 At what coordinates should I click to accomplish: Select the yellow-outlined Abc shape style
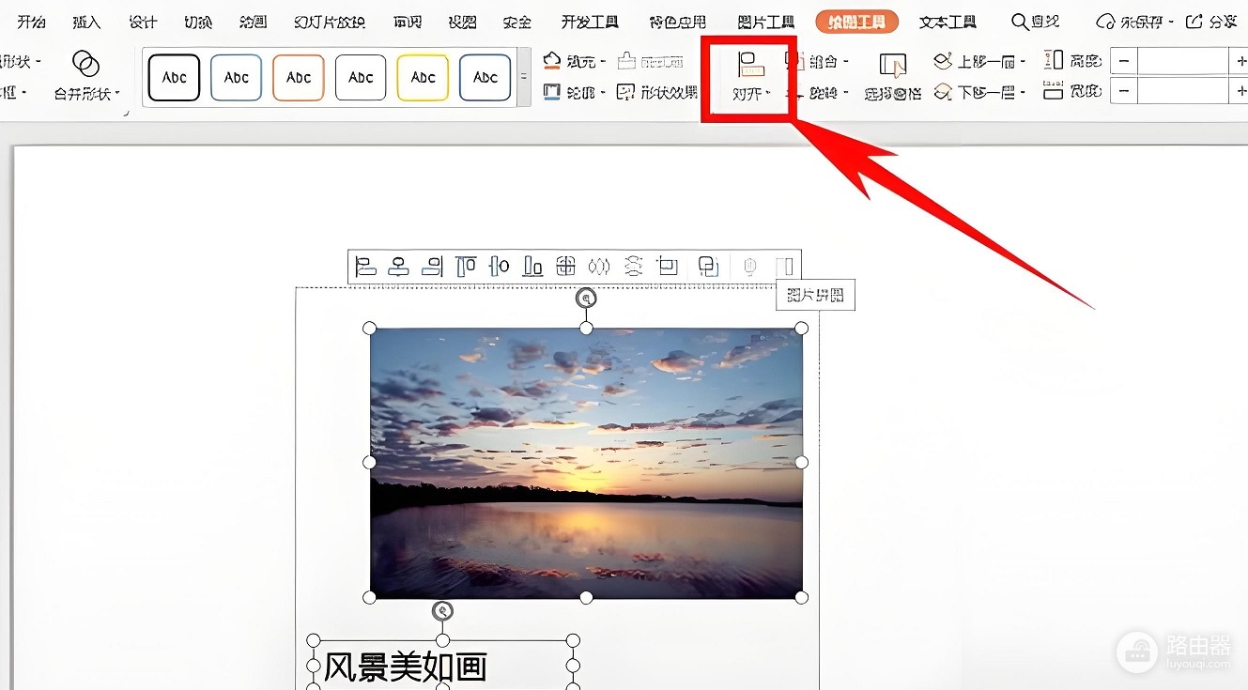pyautogui.click(x=423, y=78)
